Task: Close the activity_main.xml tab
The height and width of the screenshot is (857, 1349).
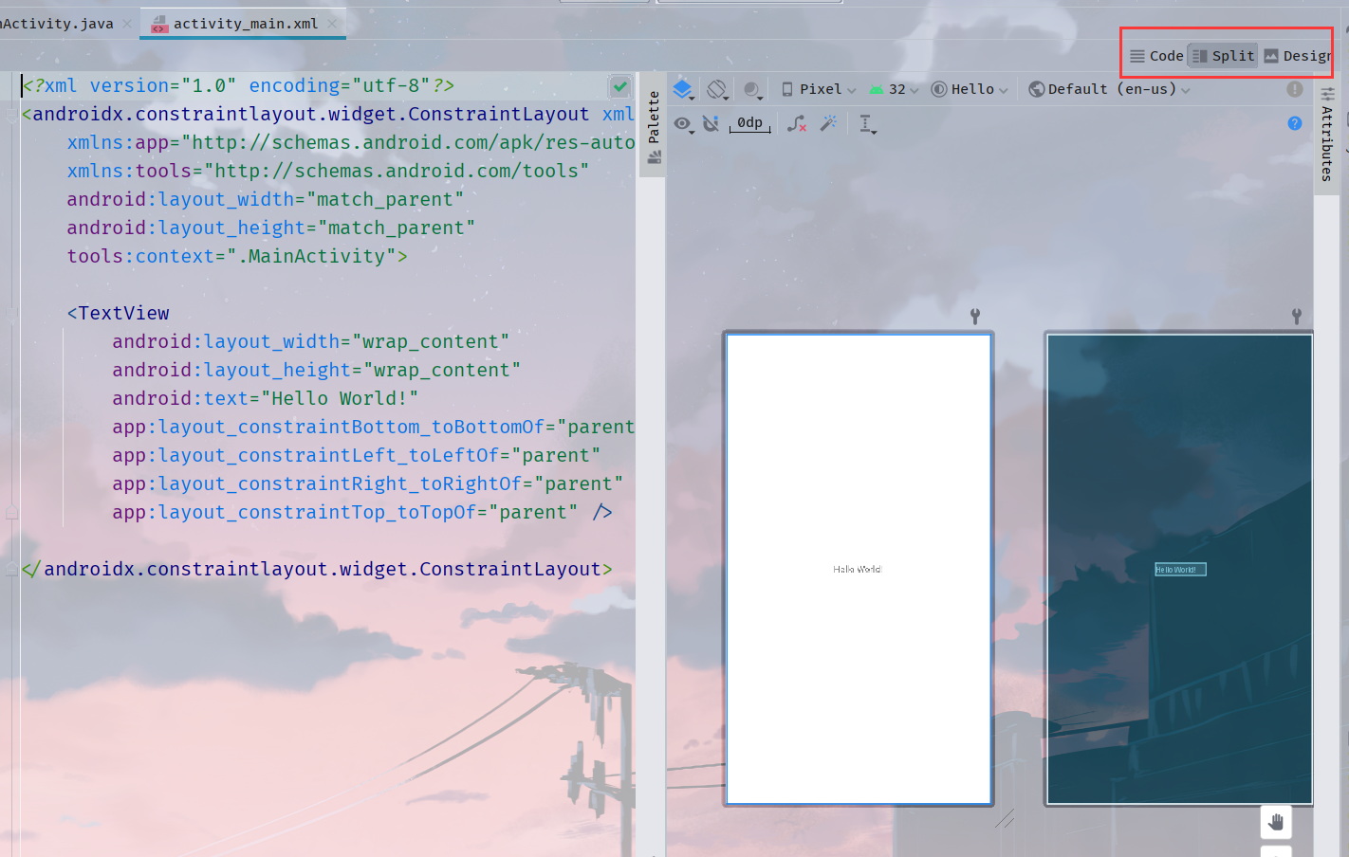Action: [x=332, y=24]
